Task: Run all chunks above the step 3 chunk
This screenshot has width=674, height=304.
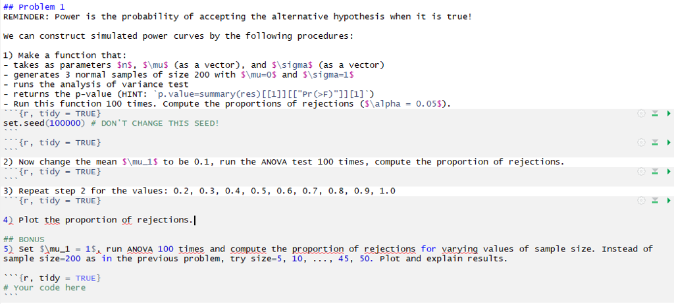Action: click(x=656, y=200)
